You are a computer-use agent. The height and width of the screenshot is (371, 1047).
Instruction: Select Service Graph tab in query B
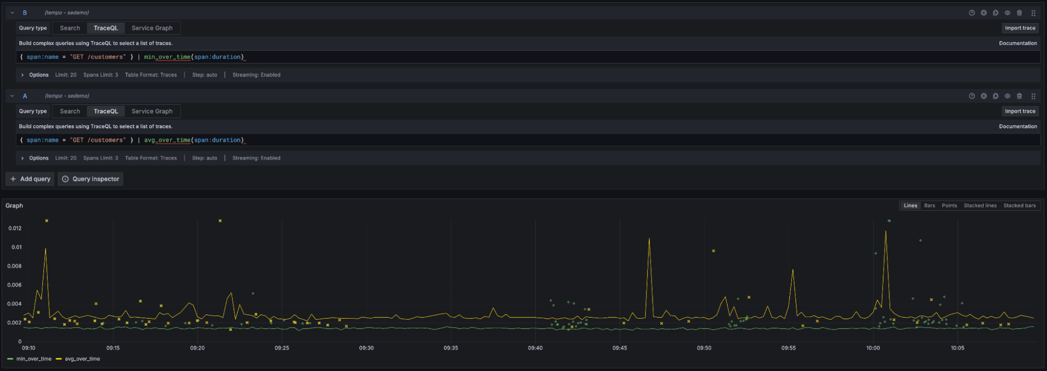152,28
